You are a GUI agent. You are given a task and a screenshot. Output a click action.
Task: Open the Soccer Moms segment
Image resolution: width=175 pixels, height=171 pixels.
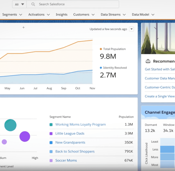pos(66,161)
